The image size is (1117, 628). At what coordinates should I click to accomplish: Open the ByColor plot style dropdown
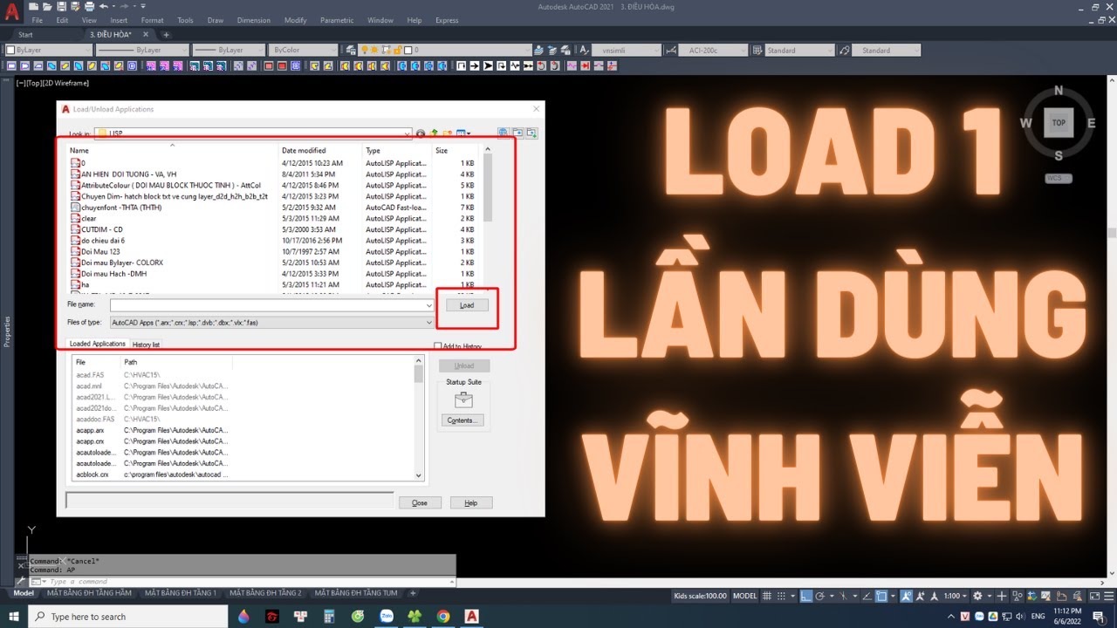coord(333,50)
